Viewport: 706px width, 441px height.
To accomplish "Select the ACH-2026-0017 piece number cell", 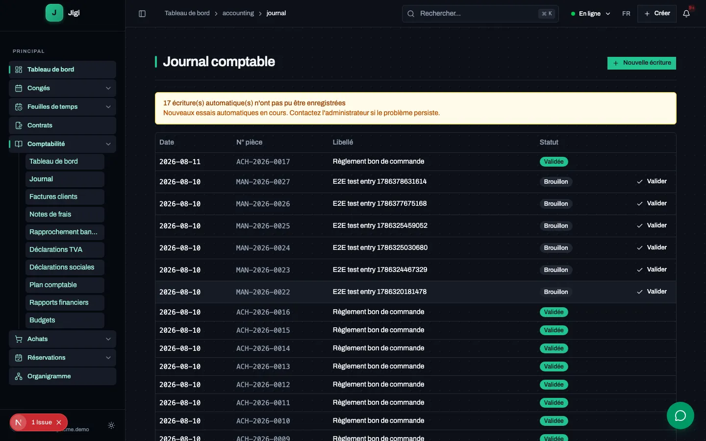I will pos(263,162).
